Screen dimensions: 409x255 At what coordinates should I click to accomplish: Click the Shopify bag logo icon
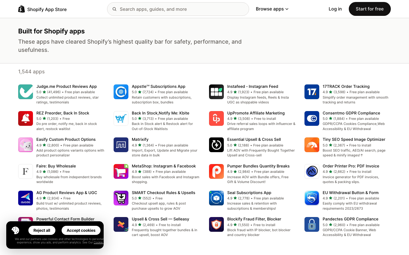click(22, 9)
